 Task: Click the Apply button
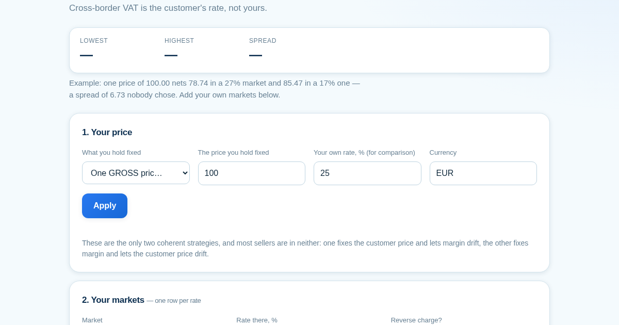point(105,206)
